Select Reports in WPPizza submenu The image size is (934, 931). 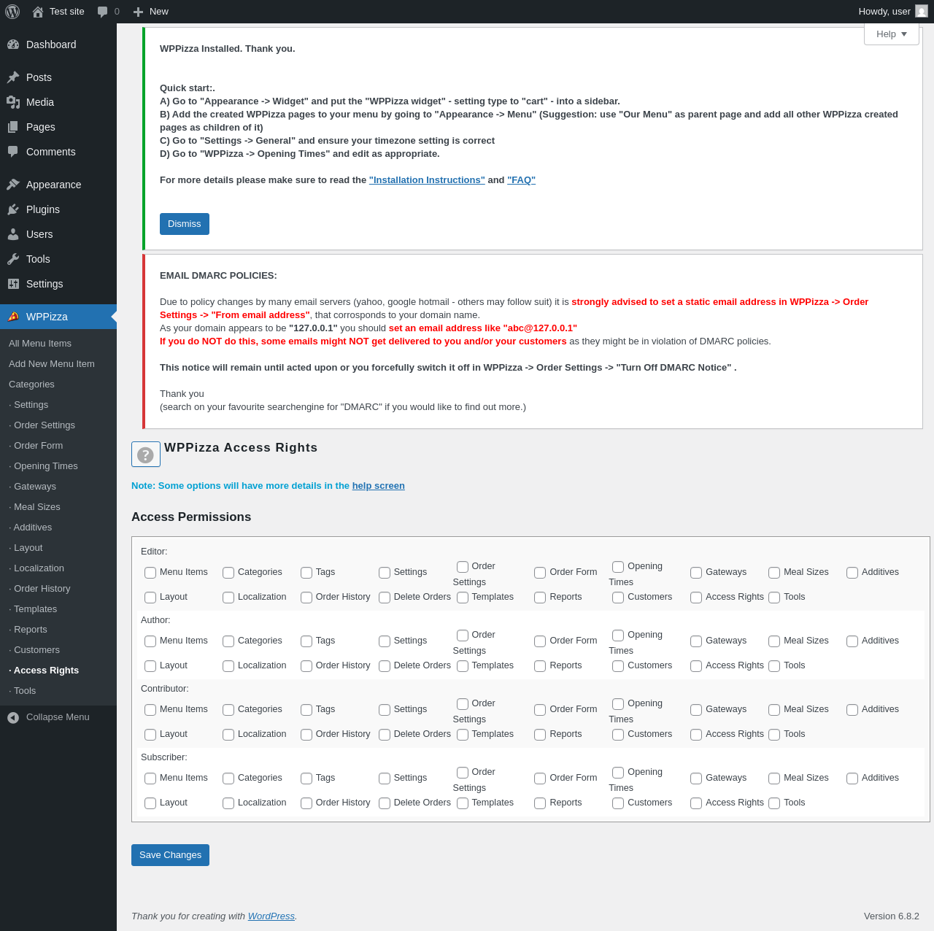(28, 630)
